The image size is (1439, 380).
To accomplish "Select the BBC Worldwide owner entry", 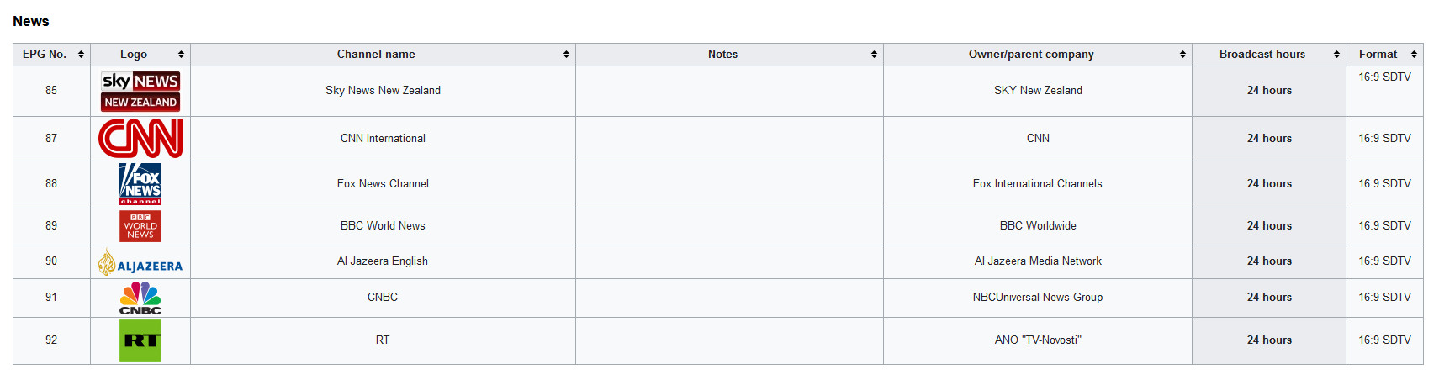I will pyautogui.click(x=1038, y=226).
